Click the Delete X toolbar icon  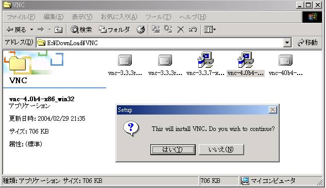pyautogui.click(x=180, y=30)
